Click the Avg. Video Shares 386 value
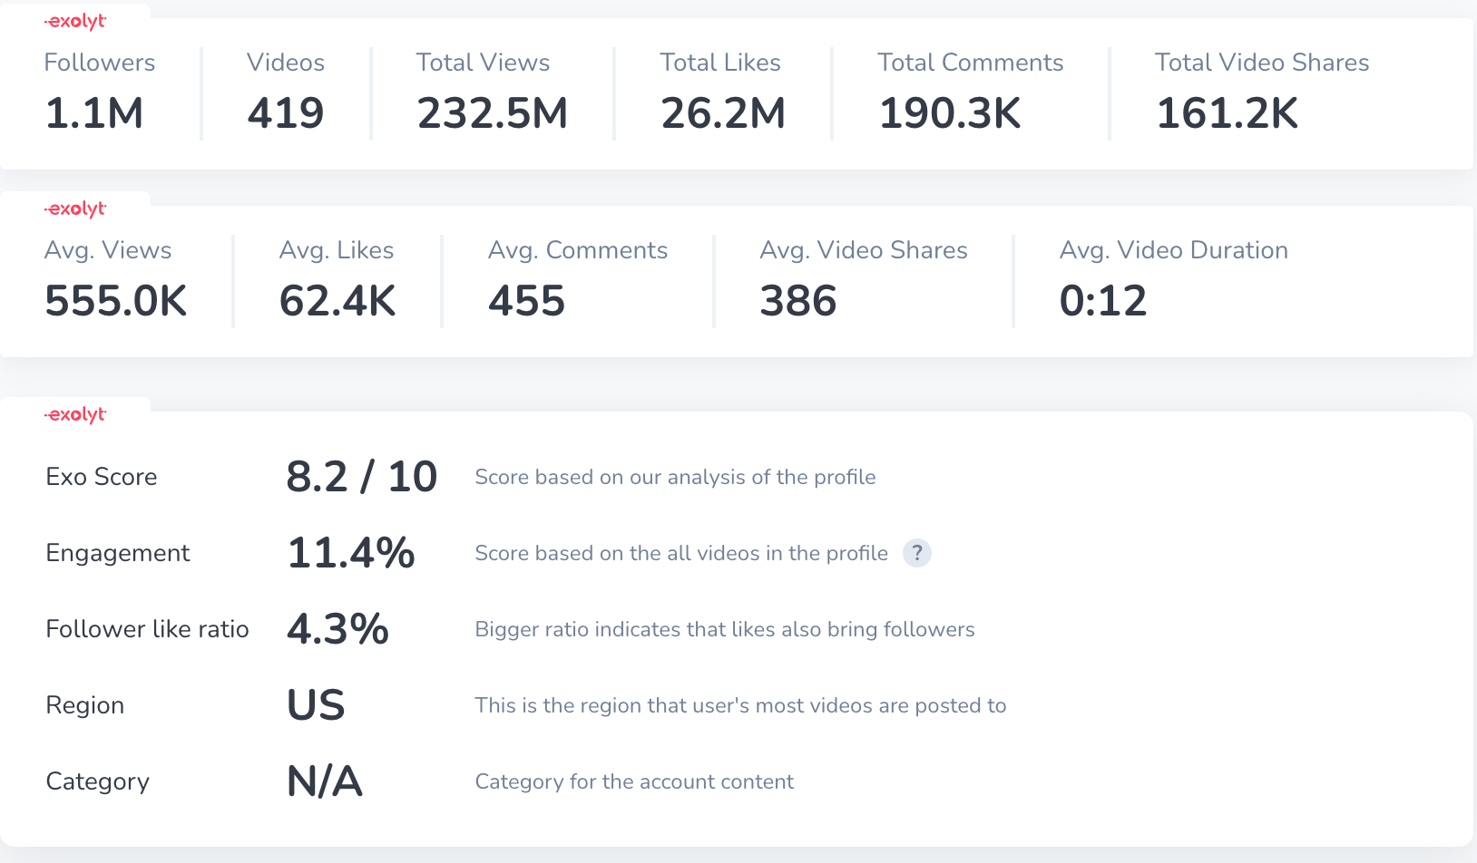This screenshot has height=863, width=1477. (798, 301)
